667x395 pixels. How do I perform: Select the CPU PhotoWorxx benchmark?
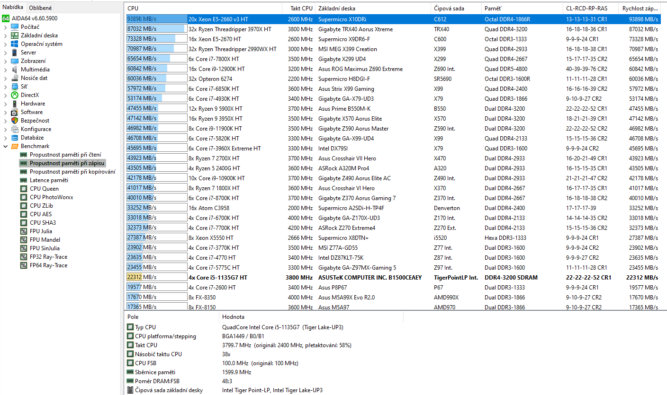[51, 197]
